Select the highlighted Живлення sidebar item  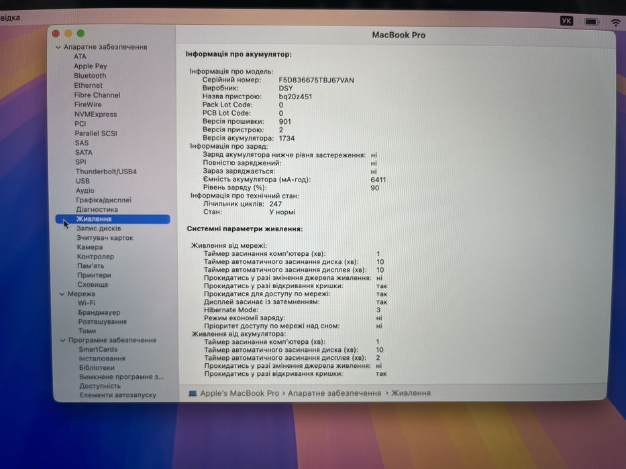click(113, 219)
